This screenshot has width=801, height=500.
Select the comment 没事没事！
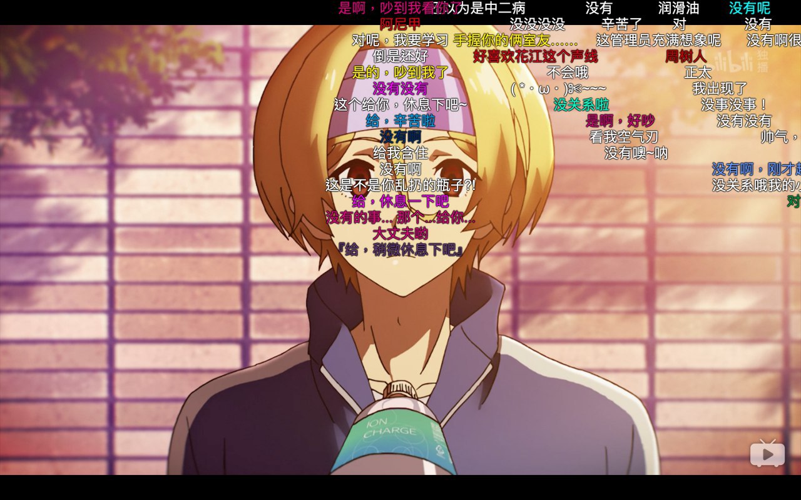tap(735, 104)
